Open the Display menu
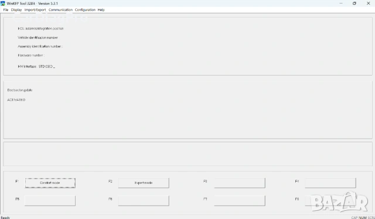This screenshot has width=375, height=219. 16,10
